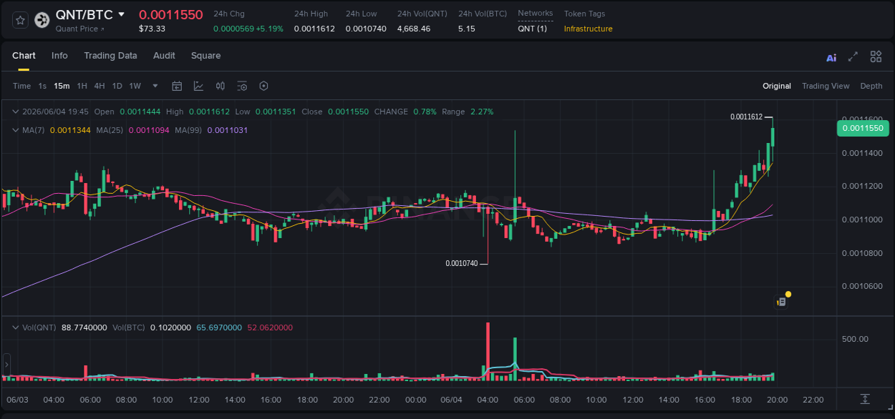Click the Range value 2.27%
895x419 pixels.
tap(482, 112)
